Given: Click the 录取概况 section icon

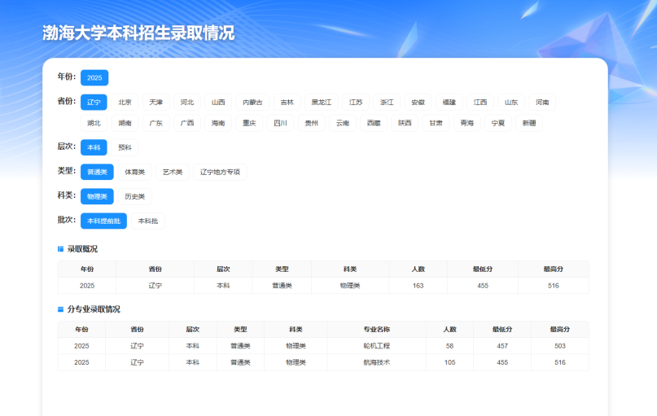Looking at the screenshot, I should coord(60,249).
